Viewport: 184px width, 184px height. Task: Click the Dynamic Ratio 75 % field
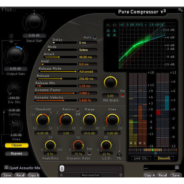point(78,154)
